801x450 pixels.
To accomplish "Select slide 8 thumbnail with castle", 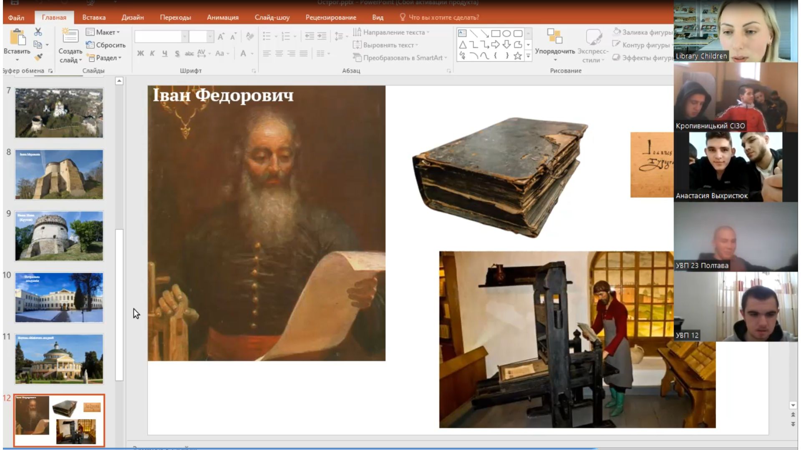I will pyautogui.click(x=59, y=175).
